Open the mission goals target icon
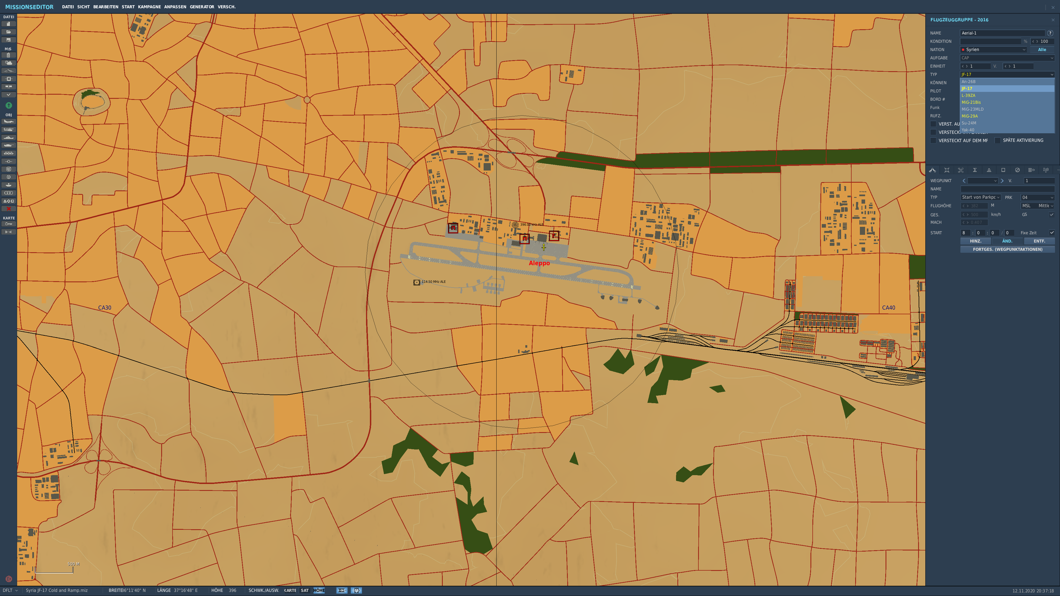Viewport: 1060px width, 596px height. pyautogui.click(x=8, y=79)
